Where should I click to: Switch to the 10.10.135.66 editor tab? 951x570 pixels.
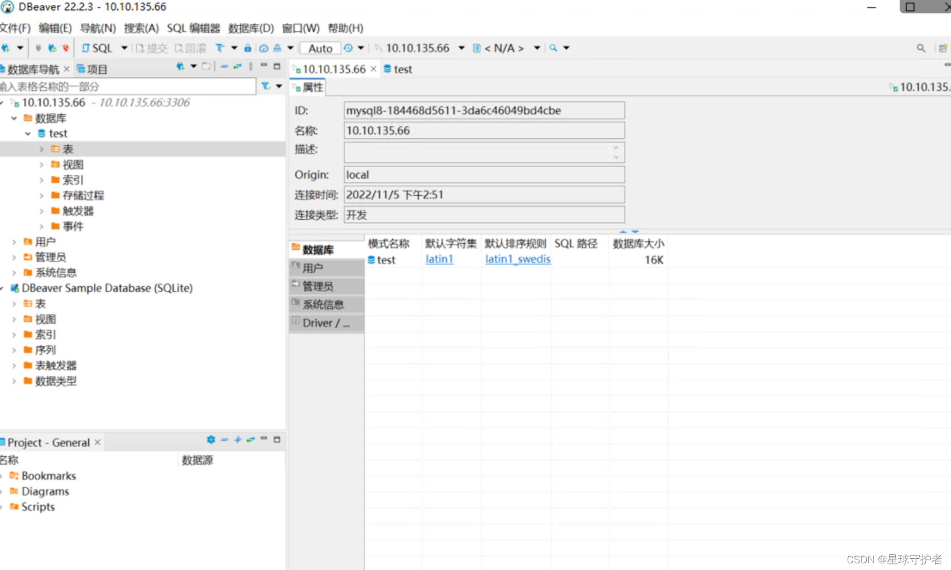[x=333, y=69]
